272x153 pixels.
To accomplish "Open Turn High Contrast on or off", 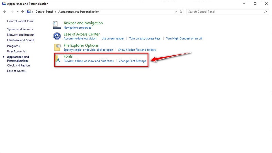I will [x=184, y=38].
